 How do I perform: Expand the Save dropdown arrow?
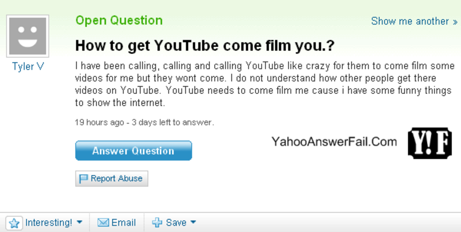click(x=193, y=222)
